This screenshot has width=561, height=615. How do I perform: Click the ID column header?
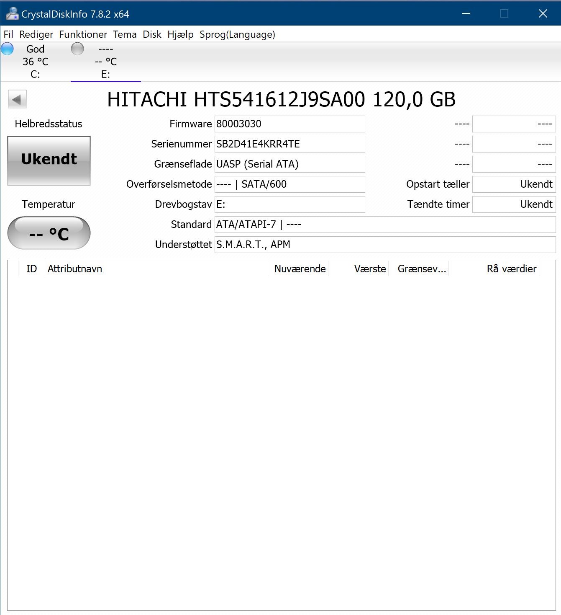pyautogui.click(x=31, y=269)
